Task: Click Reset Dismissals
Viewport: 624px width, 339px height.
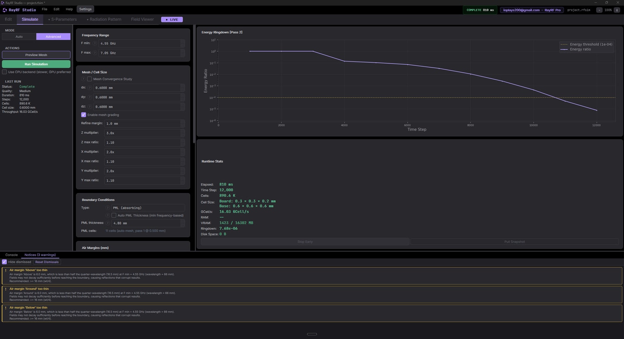Action: tap(47, 262)
